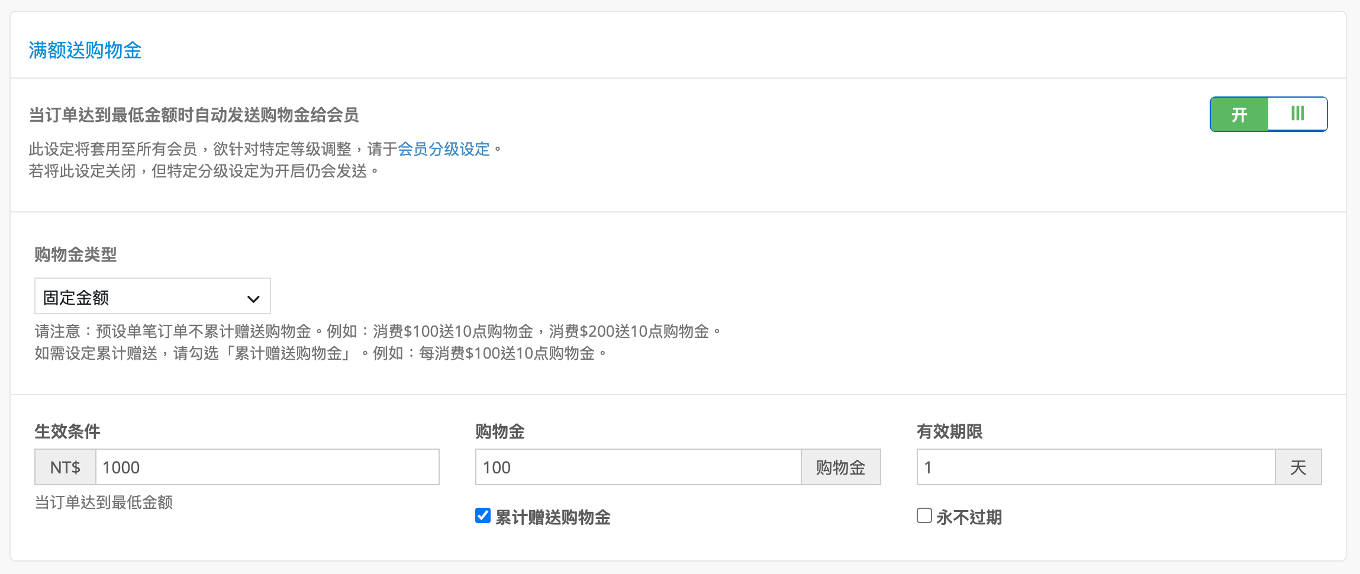
Task: Click the 生效条件 amount field showing 1000
Action: (x=267, y=467)
